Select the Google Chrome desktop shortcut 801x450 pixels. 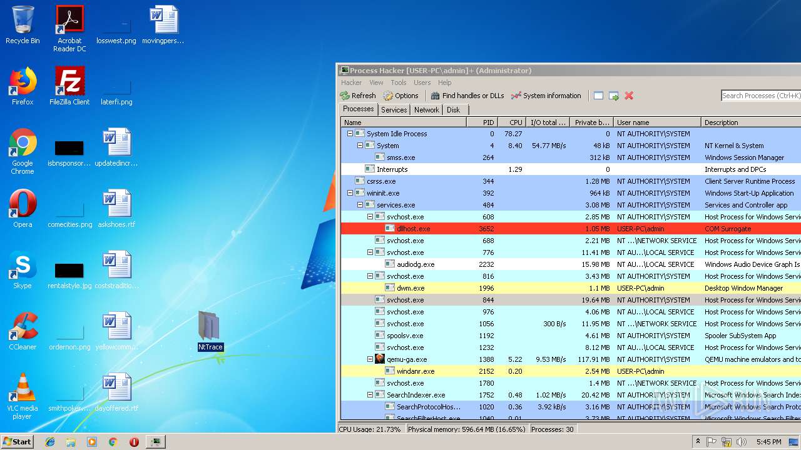coord(23,151)
